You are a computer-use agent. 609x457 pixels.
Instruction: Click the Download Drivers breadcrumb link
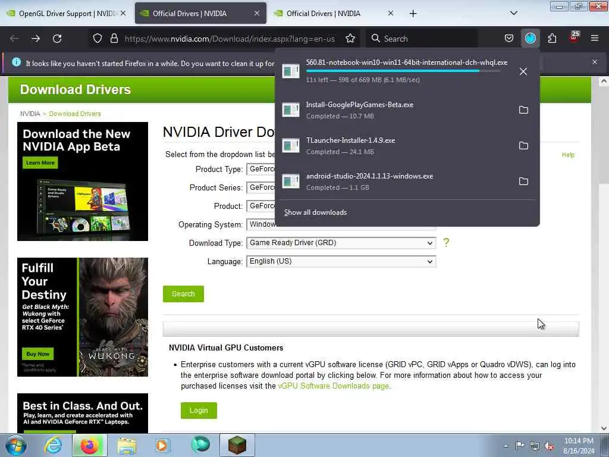(75, 114)
